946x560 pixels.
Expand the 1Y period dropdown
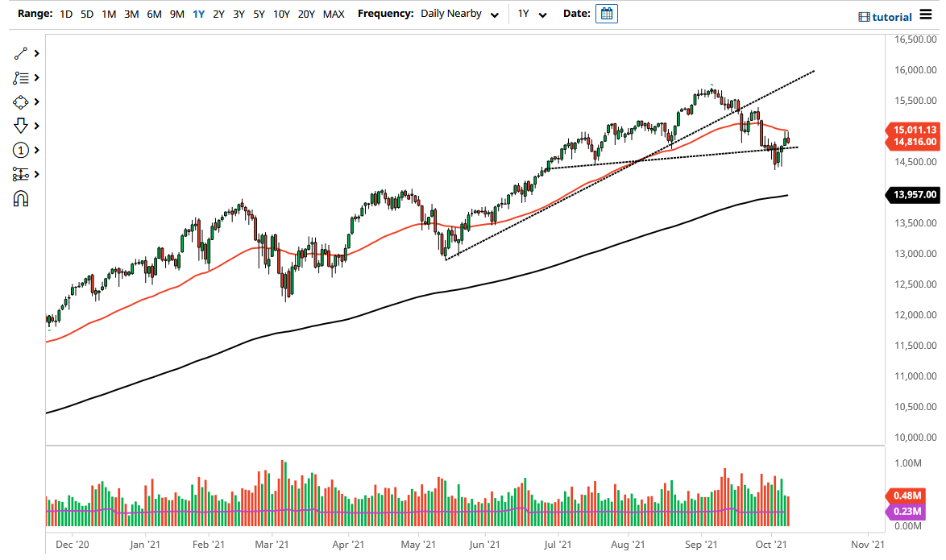(x=541, y=14)
